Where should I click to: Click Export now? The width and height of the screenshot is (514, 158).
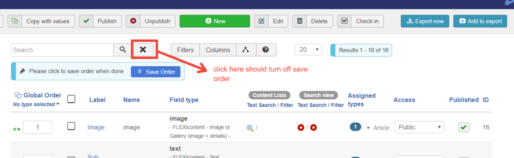[425, 21]
